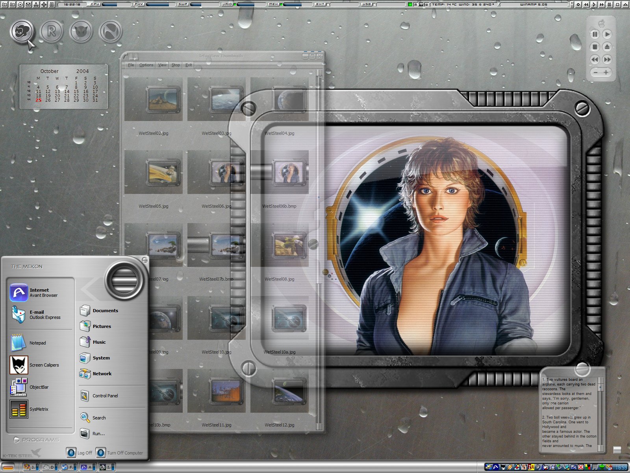Click Winamp pause button in top bar
The width and height of the screenshot is (630, 473).
[x=610, y=4]
